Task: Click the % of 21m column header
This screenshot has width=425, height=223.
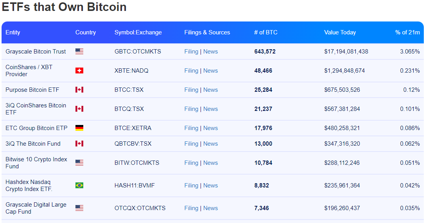Action: coord(408,32)
